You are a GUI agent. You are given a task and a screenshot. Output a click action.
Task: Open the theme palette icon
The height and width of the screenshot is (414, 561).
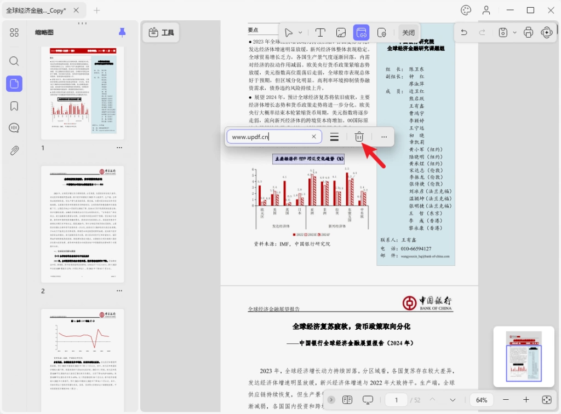(x=466, y=10)
